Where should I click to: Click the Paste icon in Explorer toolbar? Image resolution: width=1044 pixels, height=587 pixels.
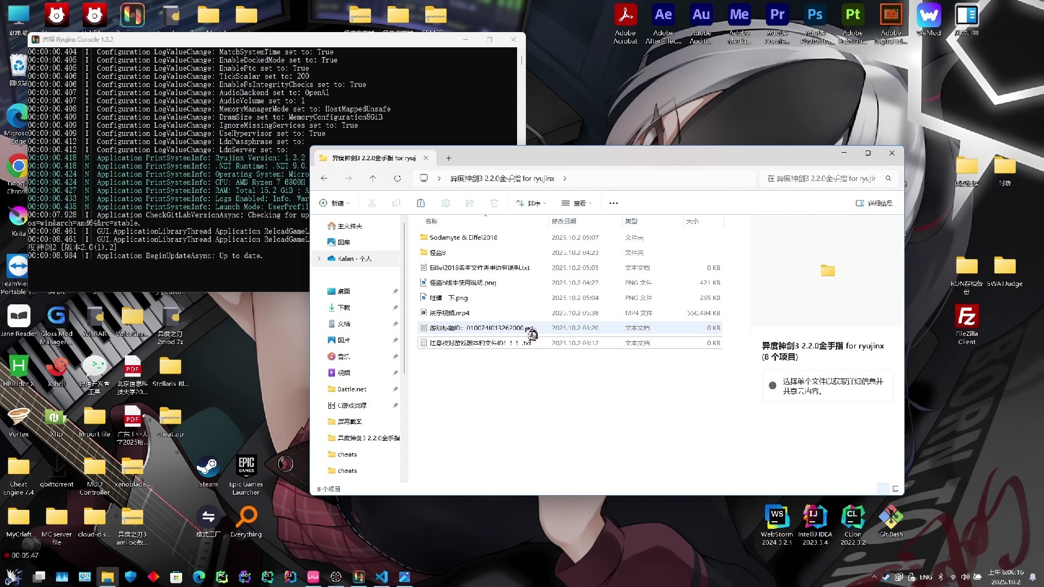click(x=420, y=203)
